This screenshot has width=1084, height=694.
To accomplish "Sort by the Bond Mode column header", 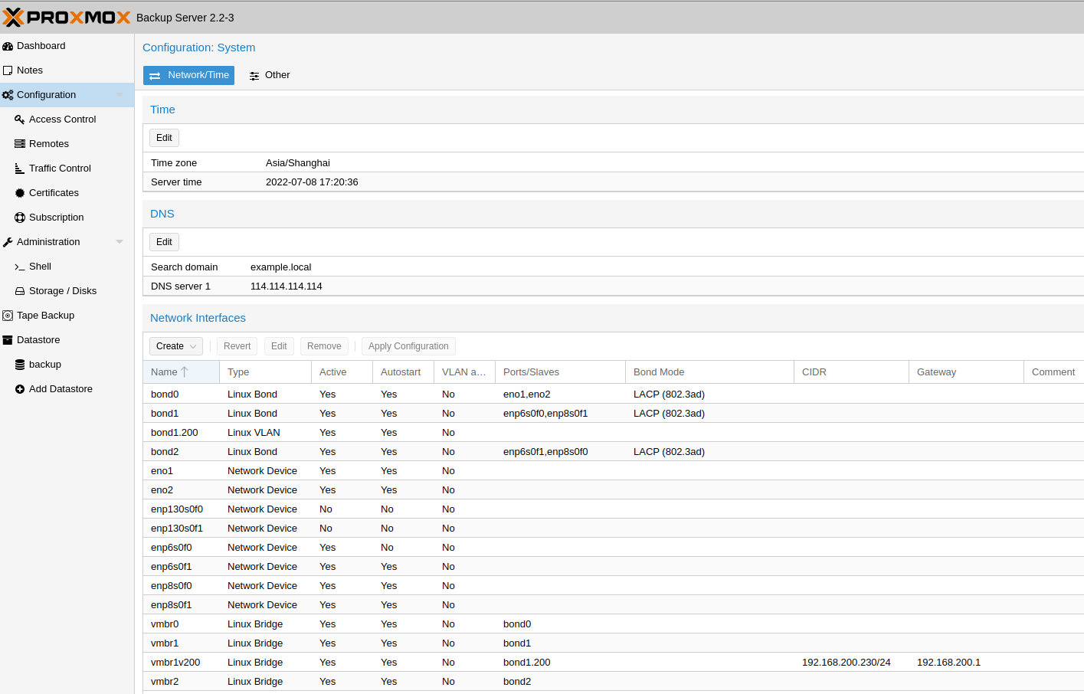I will (x=709, y=372).
